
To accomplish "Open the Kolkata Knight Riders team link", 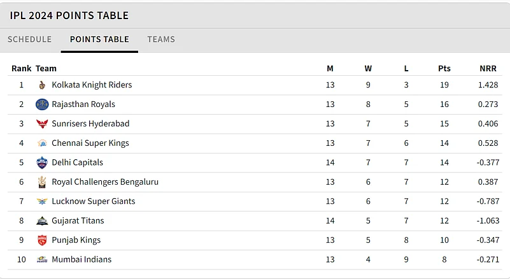I will coord(92,85).
